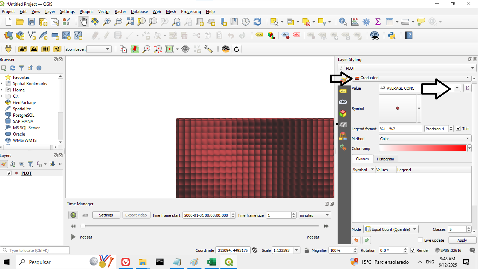Screen dimensions: 478x269
Task: Open the Help Contents book icon
Action: pos(409,35)
